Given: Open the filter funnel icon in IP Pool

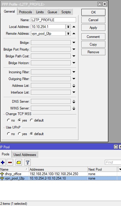Looking at the screenshot, I should click(28, 162).
